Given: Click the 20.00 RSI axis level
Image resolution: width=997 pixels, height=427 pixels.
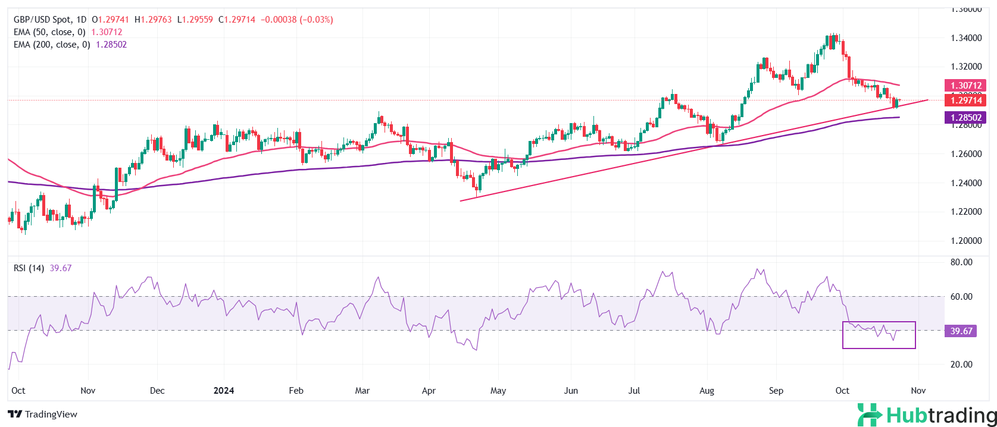Looking at the screenshot, I should [961, 365].
